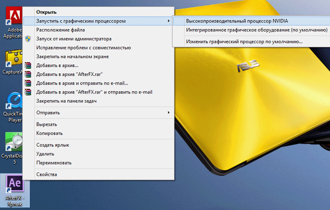
Task: Choose Расположение файла
Action: tap(99, 30)
